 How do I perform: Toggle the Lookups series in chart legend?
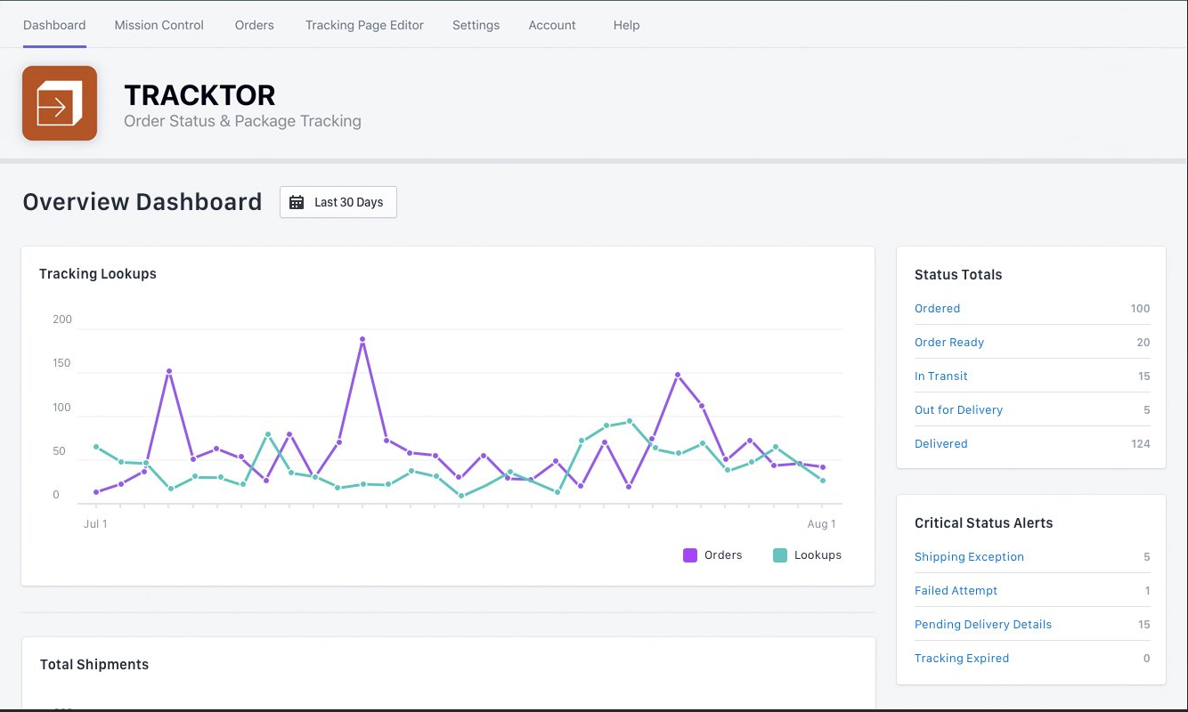[x=817, y=555]
